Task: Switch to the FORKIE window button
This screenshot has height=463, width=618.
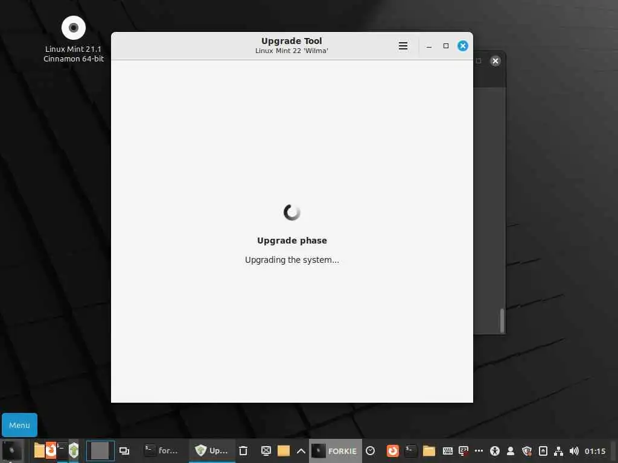Action: tap(335, 451)
